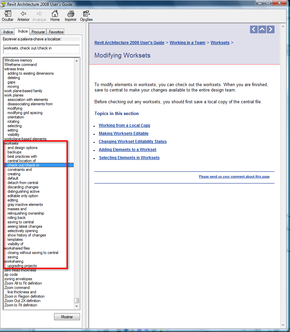Select 'zip code' index entry
290x332 pixels.
coord(11,274)
